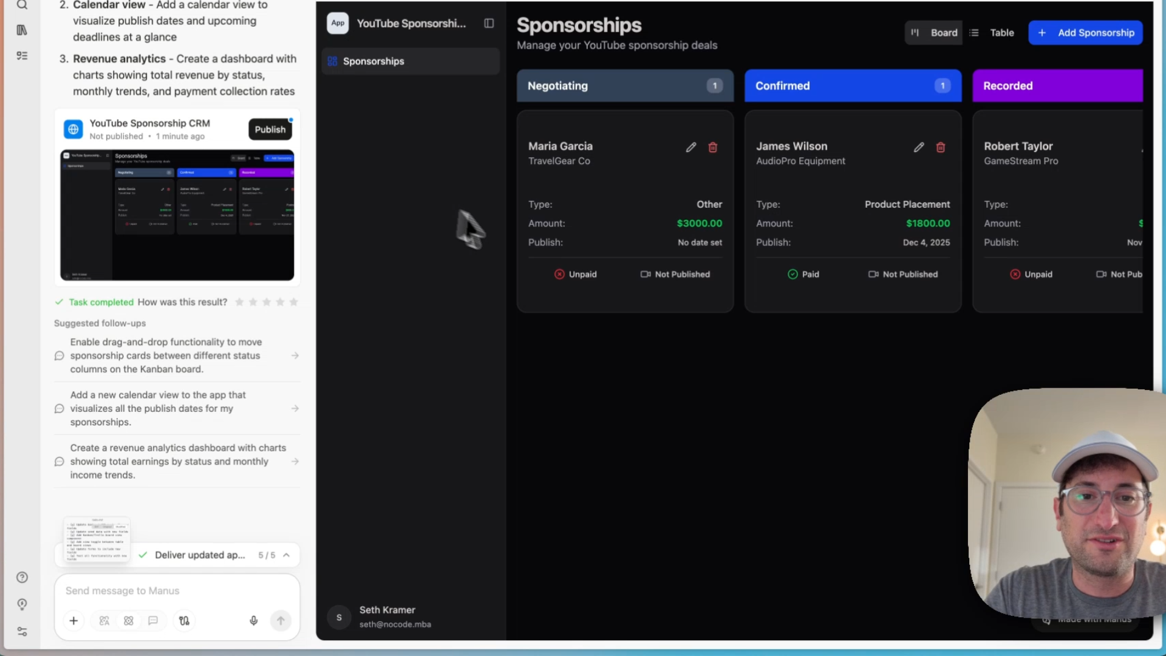Collapse the app sidebar panel icon
1166x656 pixels.
coord(489,23)
